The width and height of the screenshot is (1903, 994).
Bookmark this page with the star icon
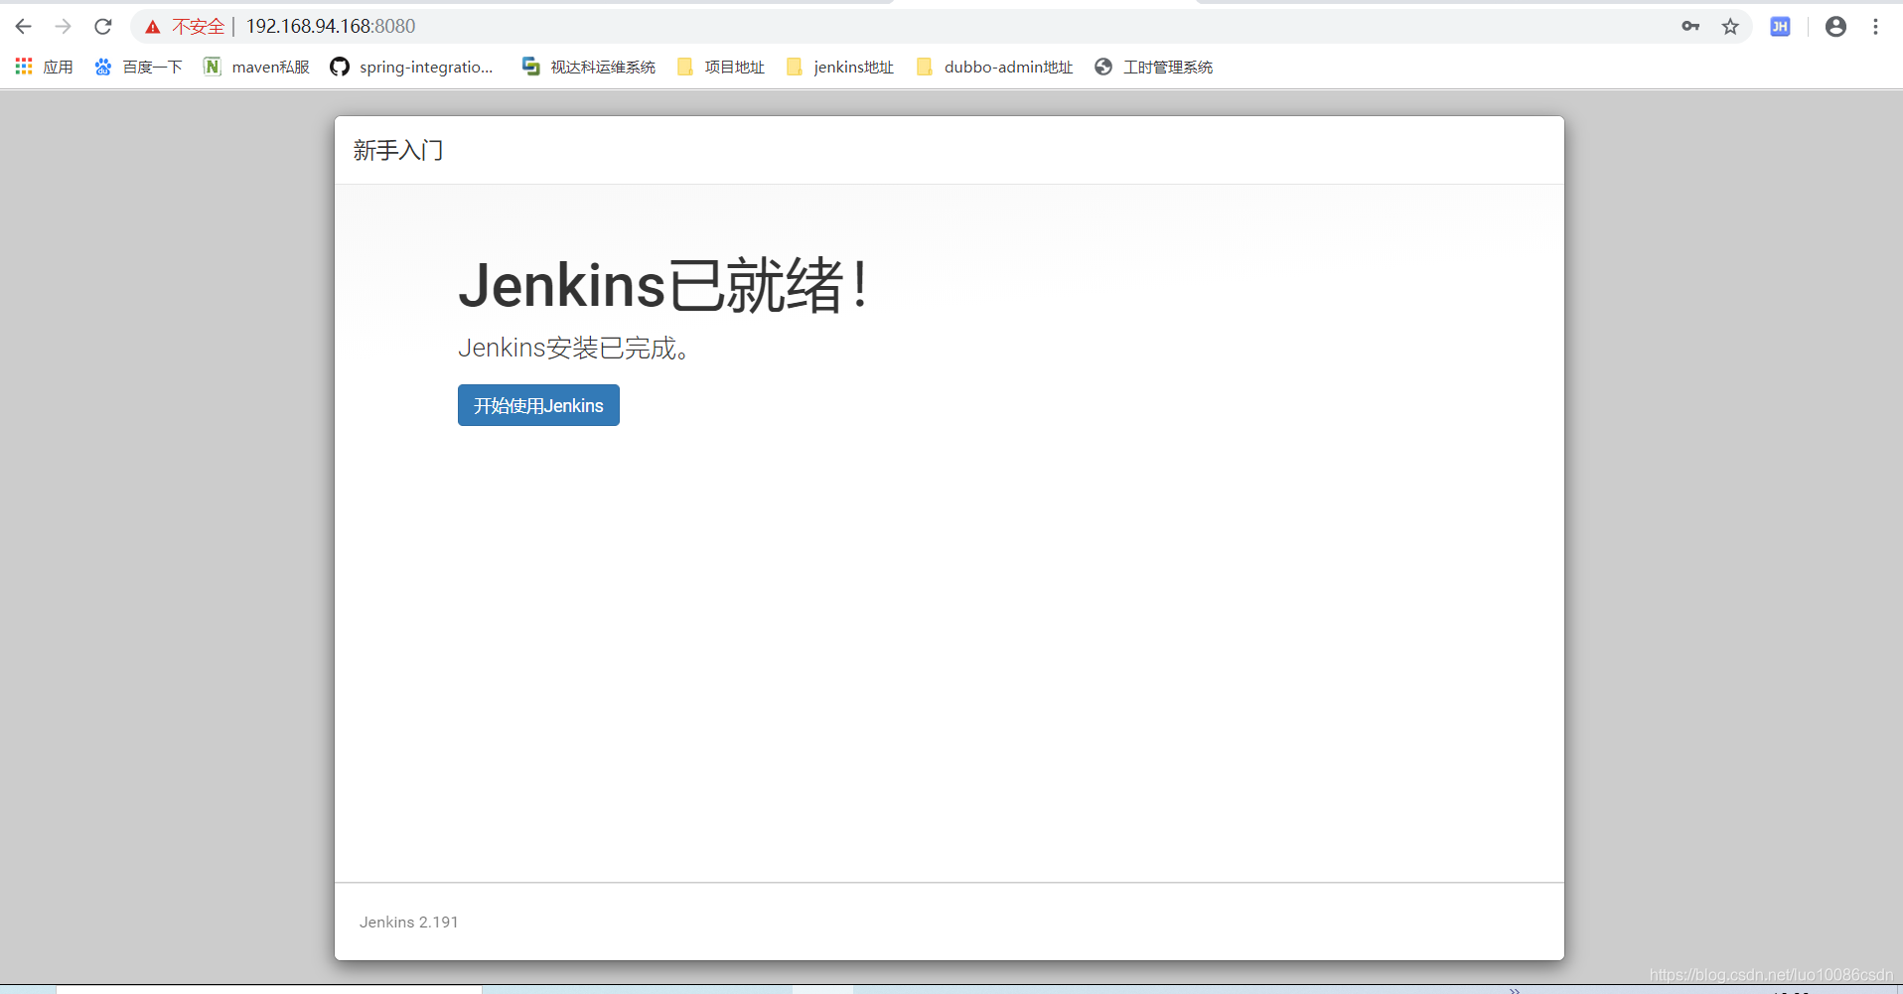pyautogui.click(x=1730, y=27)
